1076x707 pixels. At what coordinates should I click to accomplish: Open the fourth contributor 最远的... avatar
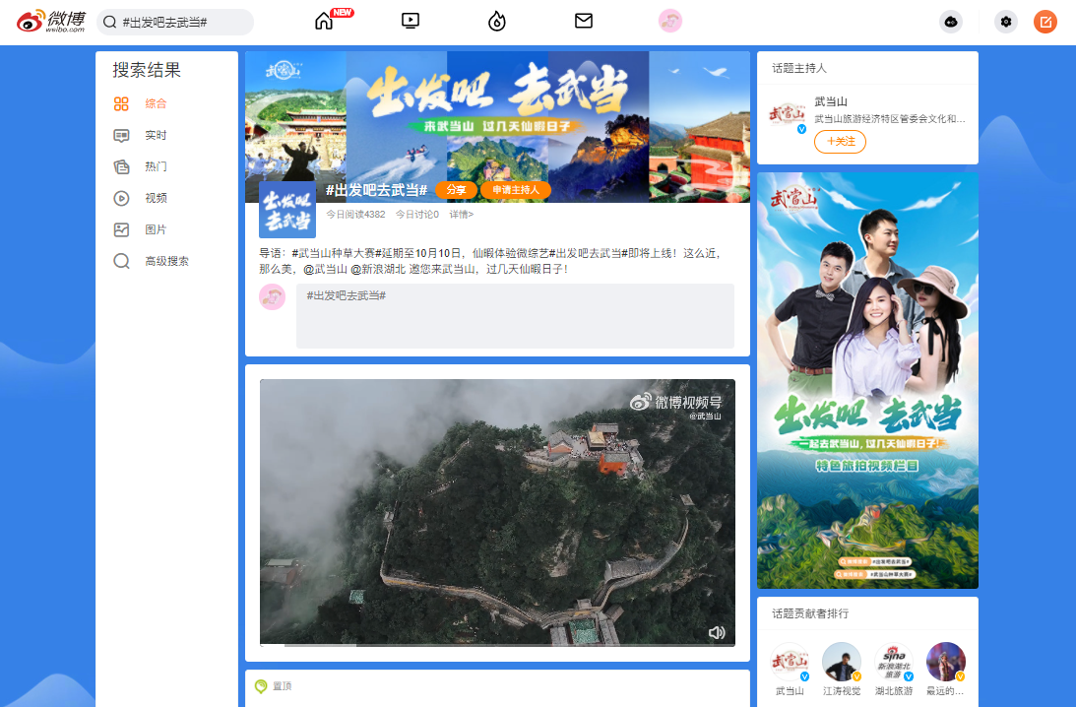946,662
